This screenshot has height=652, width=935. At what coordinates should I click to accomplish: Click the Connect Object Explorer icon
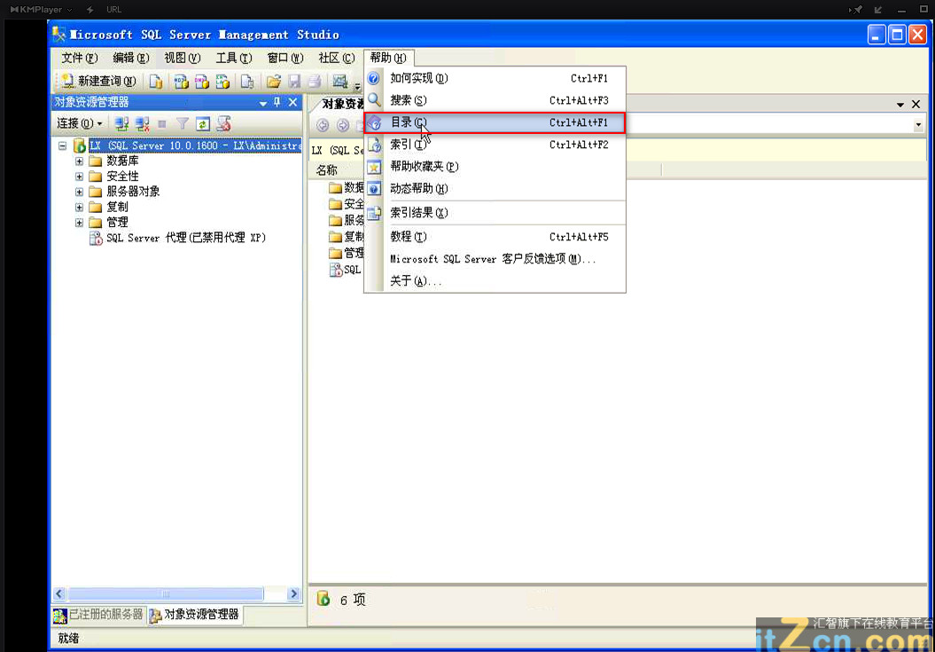point(121,124)
